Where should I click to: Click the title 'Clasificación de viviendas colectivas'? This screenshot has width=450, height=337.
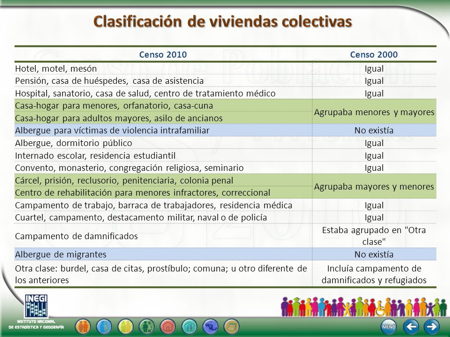223,22
